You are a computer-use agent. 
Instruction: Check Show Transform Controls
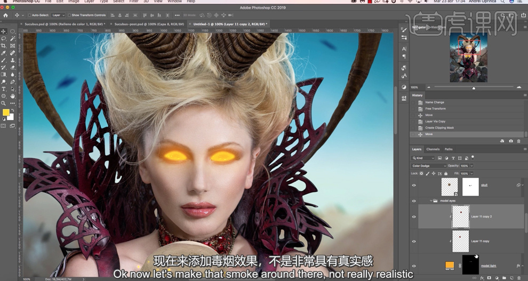(69, 15)
